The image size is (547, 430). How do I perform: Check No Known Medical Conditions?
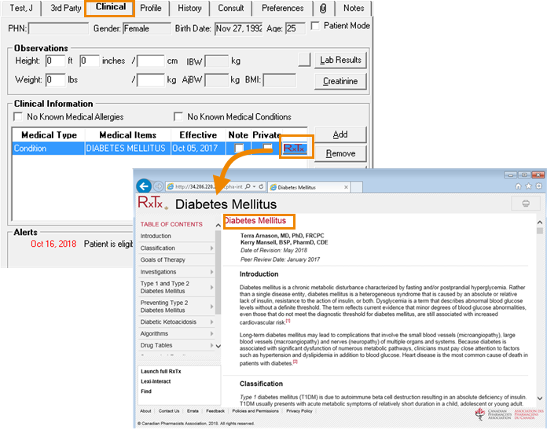coord(178,116)
